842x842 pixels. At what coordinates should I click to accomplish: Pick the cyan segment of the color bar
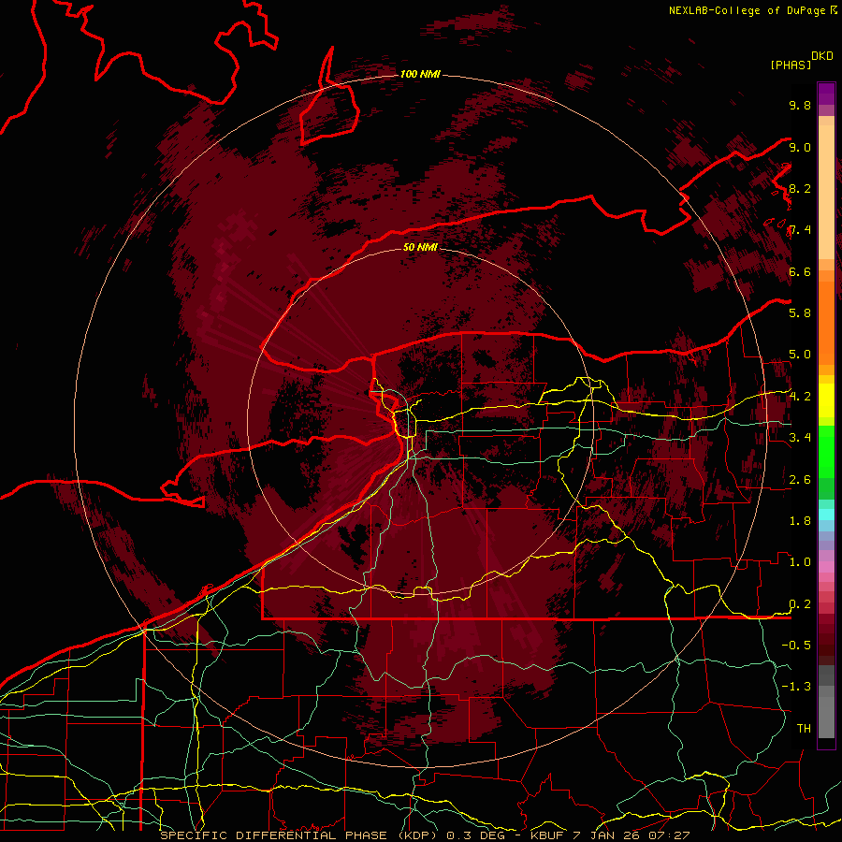pyautogui.click(x=826, y=515)
